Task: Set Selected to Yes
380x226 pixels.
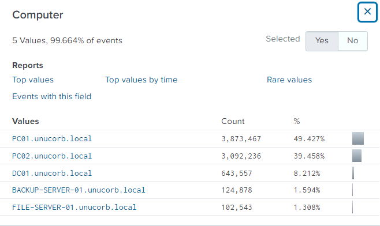Action: tap(322, 41)
